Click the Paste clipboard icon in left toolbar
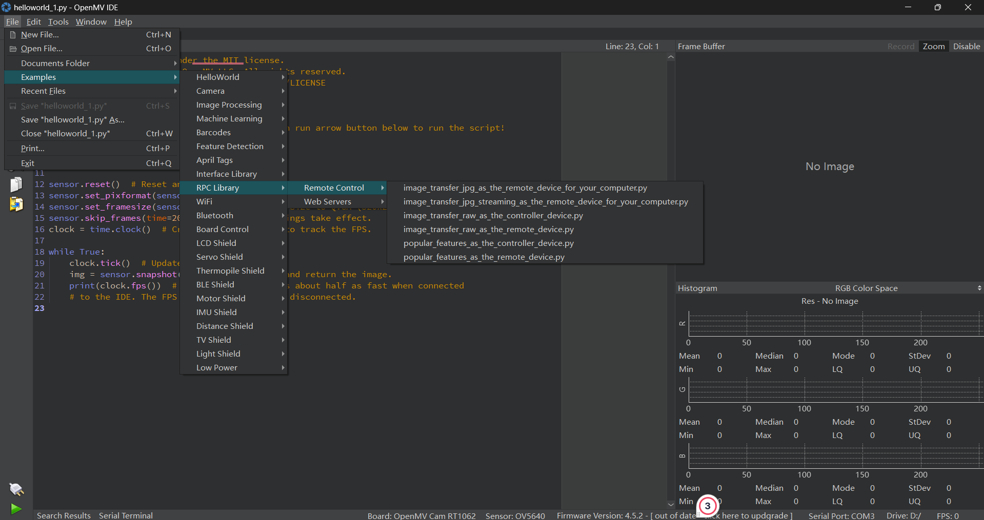This screenshot has height=520, width=984. click(x=16, y=204)
